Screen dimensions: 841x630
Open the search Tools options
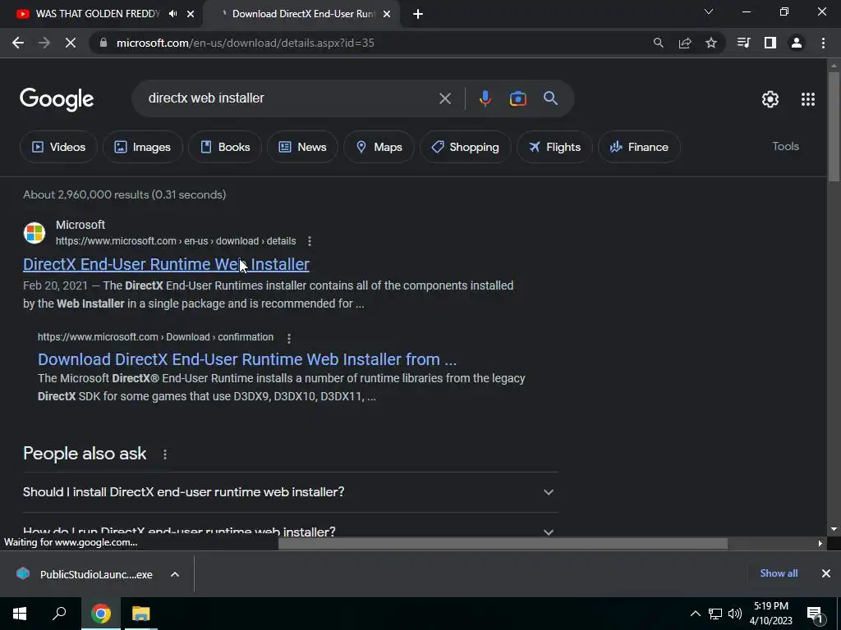785,146
